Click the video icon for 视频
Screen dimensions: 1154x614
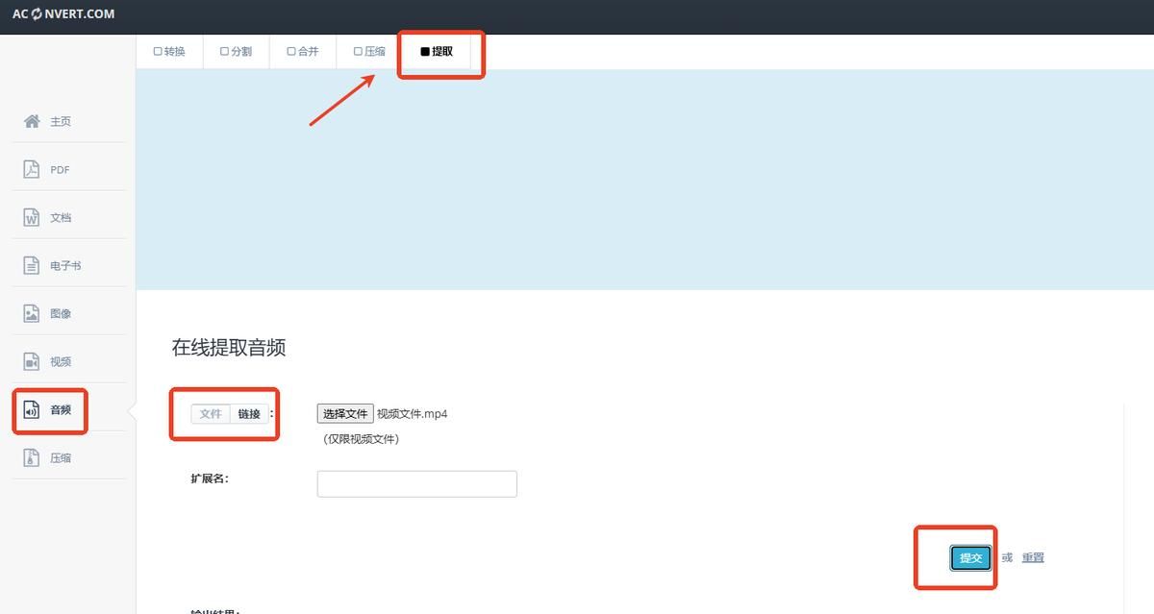coord(32,361)
